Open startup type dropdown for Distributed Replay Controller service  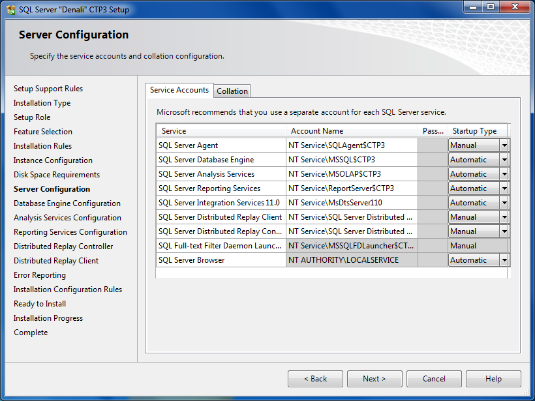[504, 231]
